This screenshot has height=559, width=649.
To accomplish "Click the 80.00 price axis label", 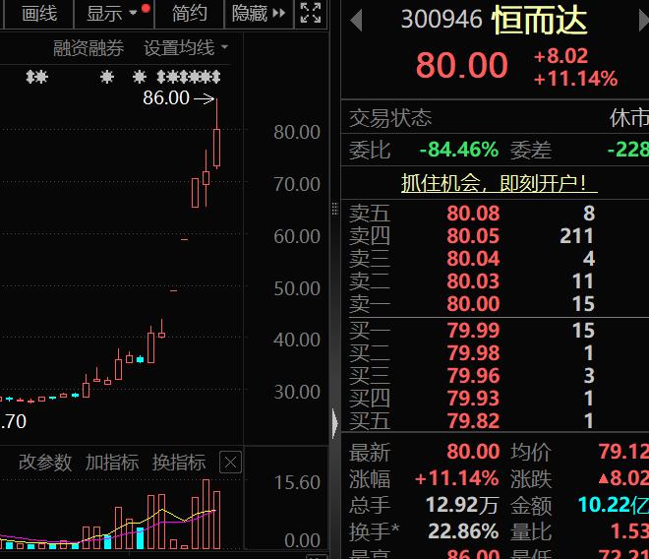I will click(x=297, y=133).
